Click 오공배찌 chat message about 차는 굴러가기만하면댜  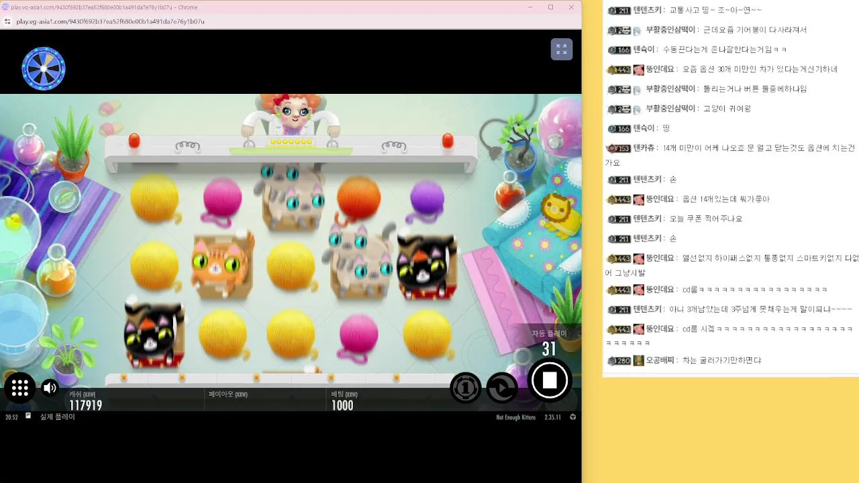coord(721,360)
